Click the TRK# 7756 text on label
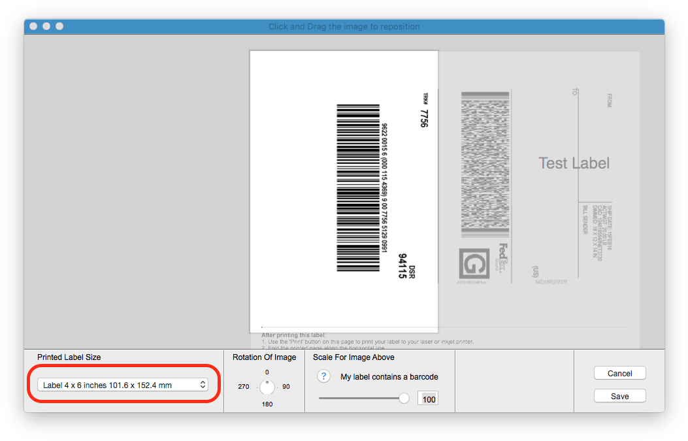 pyautogui.click(x=424, y=110)
